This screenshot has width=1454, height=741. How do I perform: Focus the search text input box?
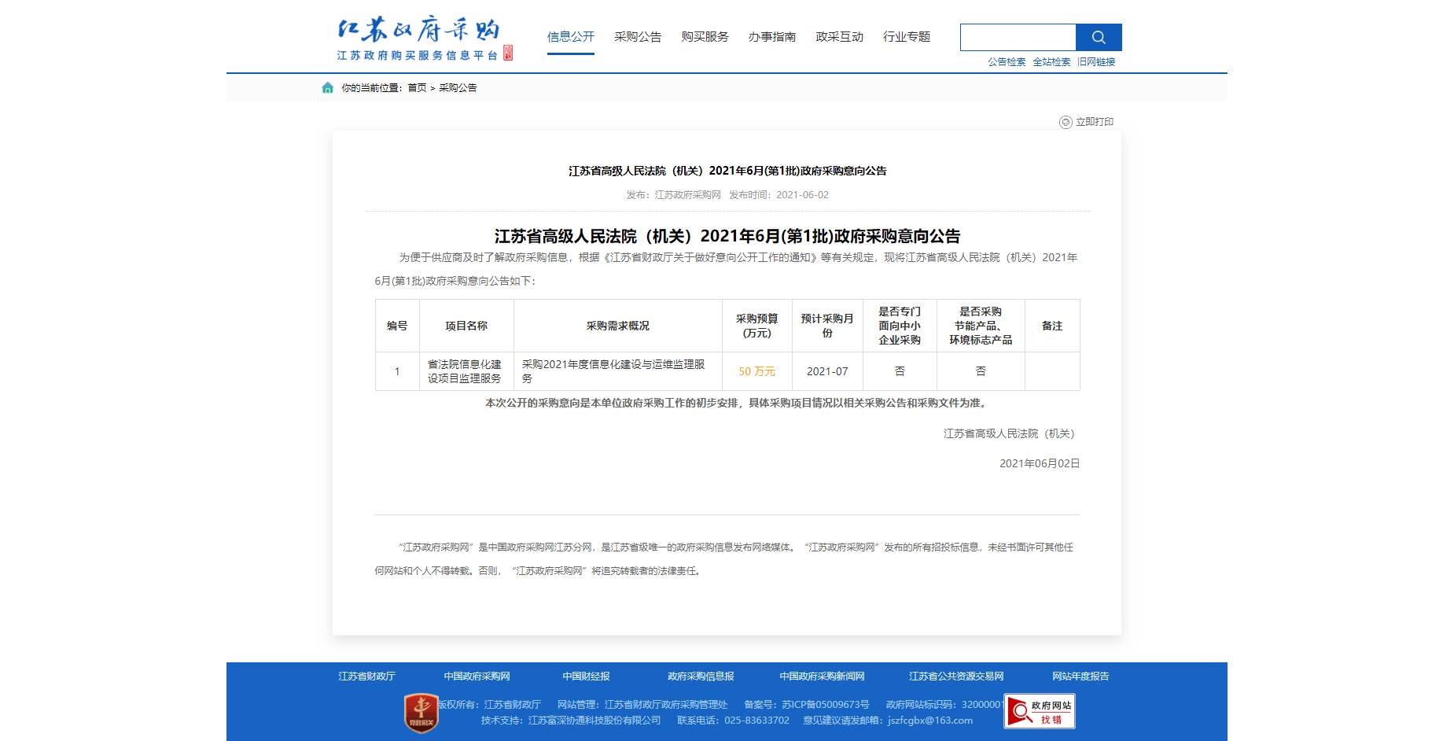pyautogui.click(x=1018, y=37)
